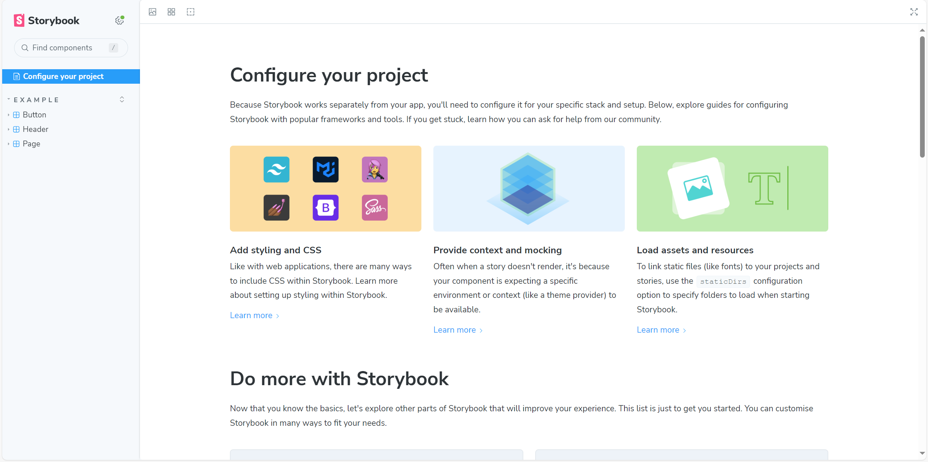
Task: Select Page in the sidebar tree
Action: 32,143
